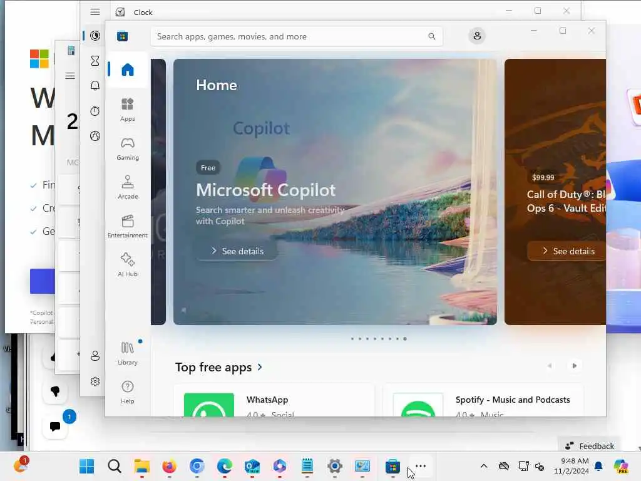
Task: Open Help in Microsoft Store sidebar
Action: tap(128, 392)
